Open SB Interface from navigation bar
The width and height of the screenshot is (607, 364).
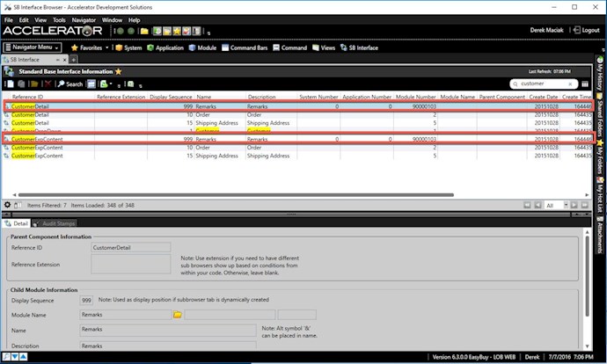tap(359, 47)
